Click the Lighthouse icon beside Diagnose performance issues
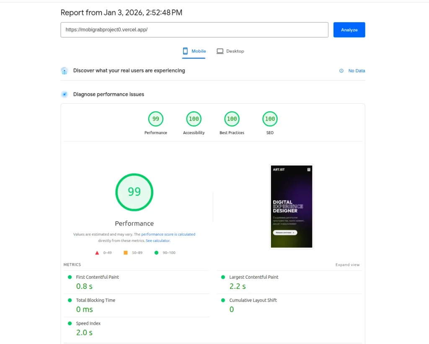The image size is (429, 344). tap(65, 94)
